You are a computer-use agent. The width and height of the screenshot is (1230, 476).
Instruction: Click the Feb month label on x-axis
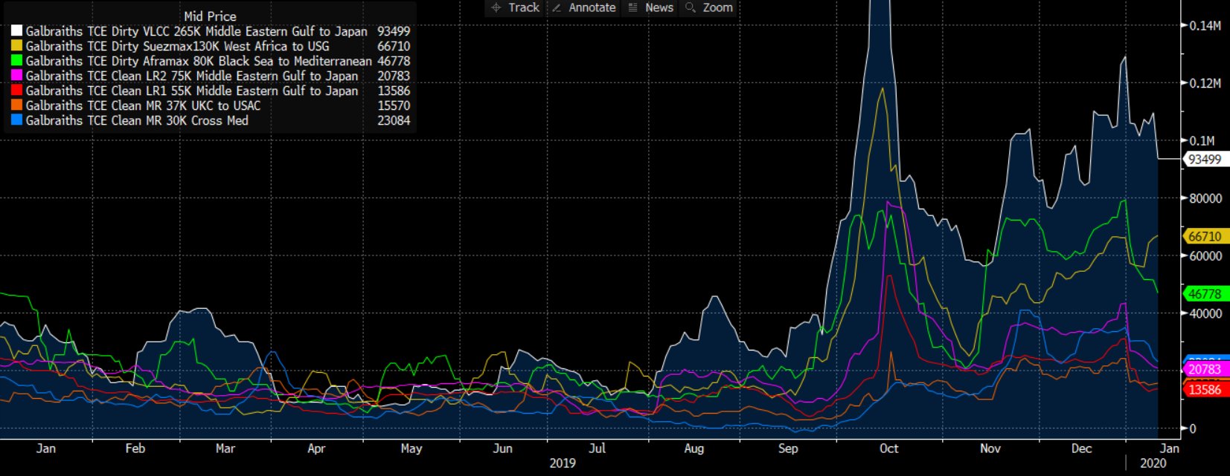click(x=135, y=449)
